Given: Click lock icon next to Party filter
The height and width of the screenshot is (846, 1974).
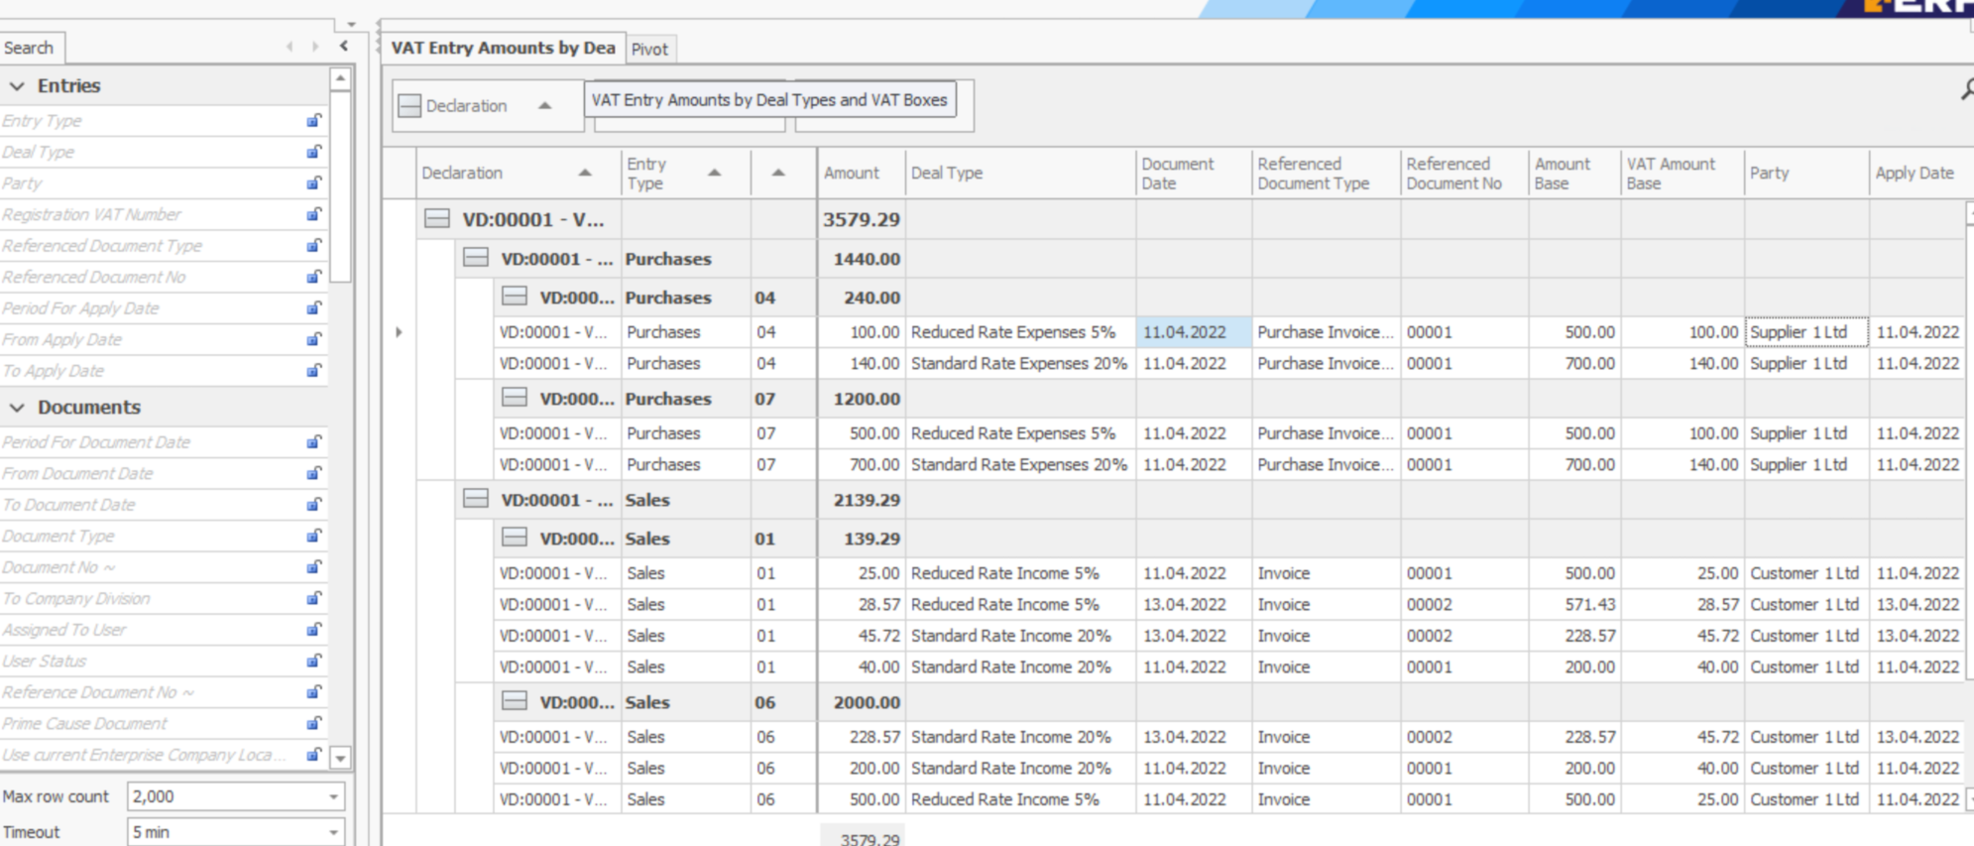Looking at the screenshot, I should (x=313, y=183).
